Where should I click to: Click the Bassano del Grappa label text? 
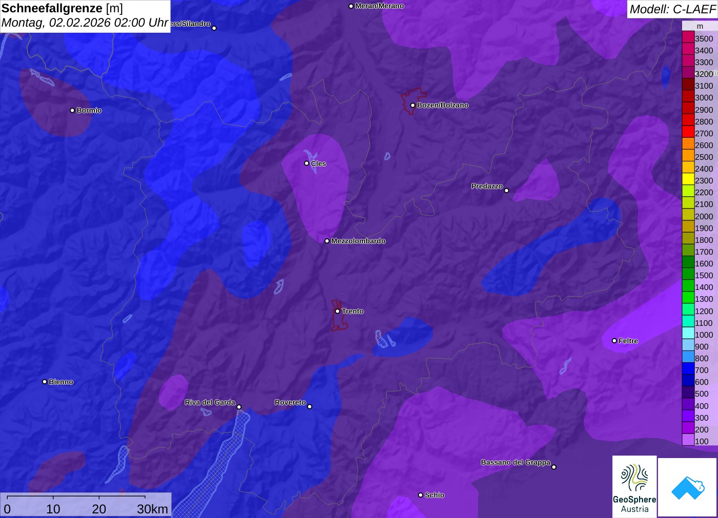[515, 462]
